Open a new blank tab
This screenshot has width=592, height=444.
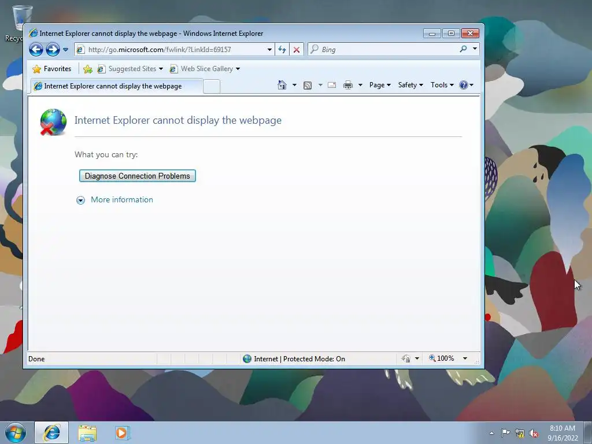click(x=212, y=87)
